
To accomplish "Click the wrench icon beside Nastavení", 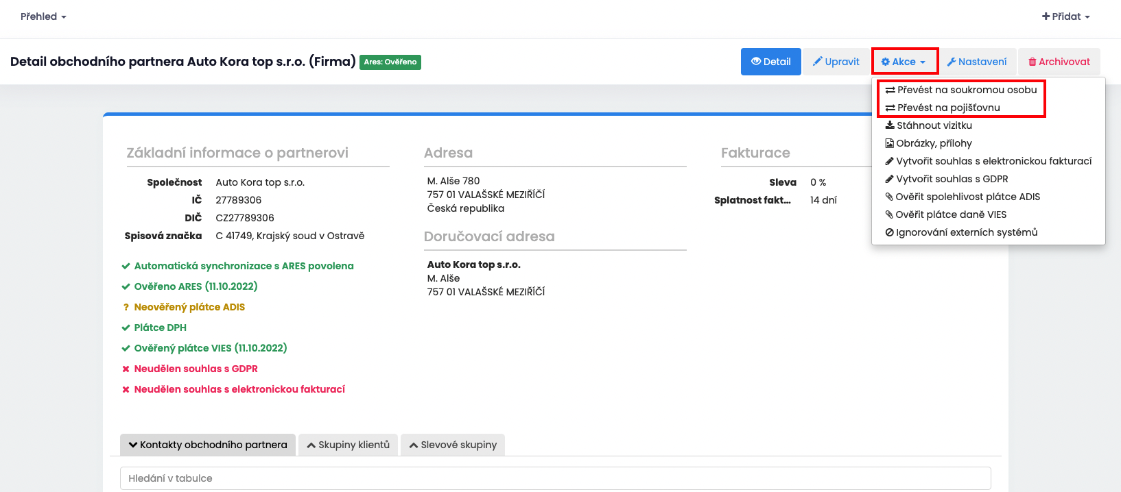I will 952,62.
